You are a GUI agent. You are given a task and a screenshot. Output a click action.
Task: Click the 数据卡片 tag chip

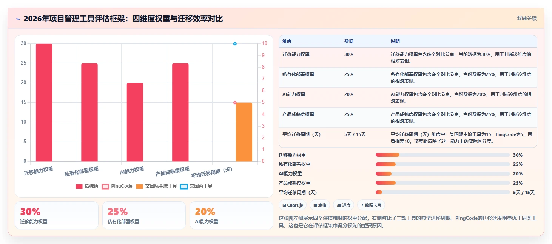pyautogui.click(x=371, y=205)
